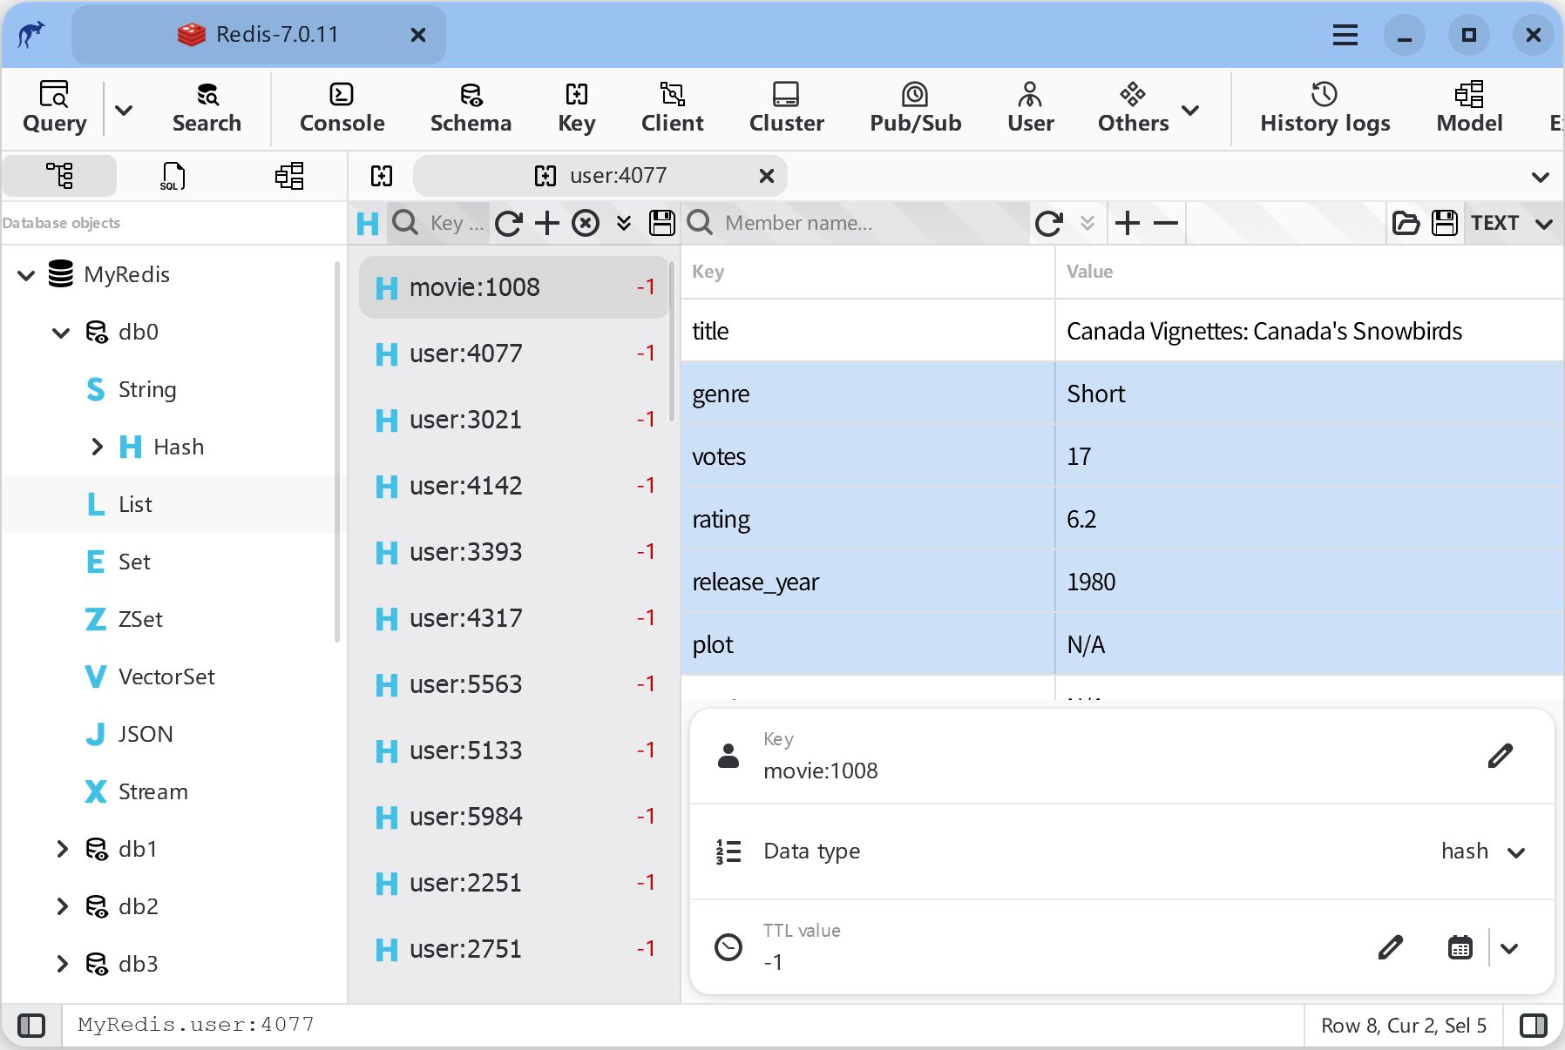The image size is (1565, 1050).
Task: Open the Search tool
Action: [207, 108]
